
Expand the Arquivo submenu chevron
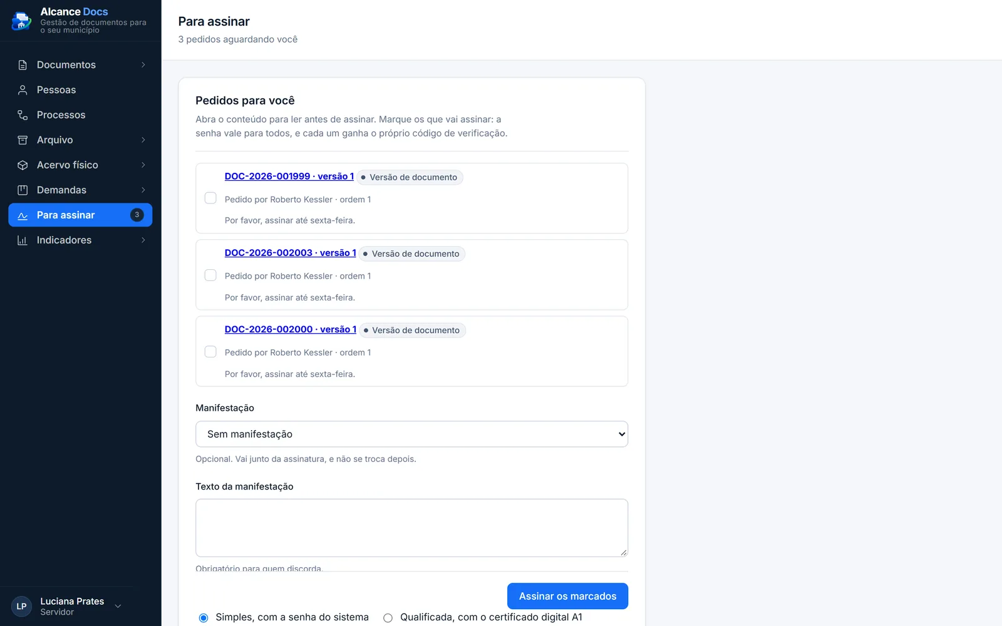pyautogui.click(x=143, y=140)
